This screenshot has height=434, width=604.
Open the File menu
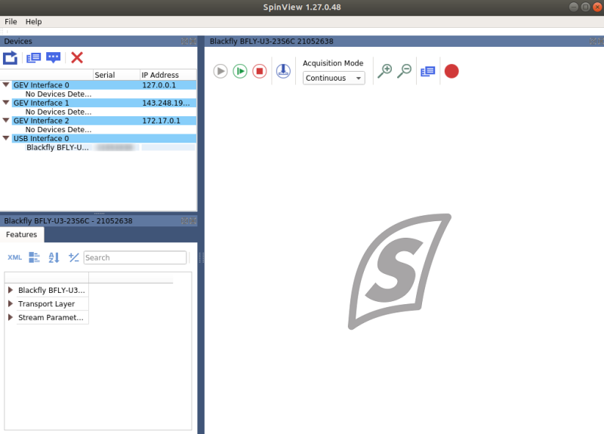tap(11, 22)
